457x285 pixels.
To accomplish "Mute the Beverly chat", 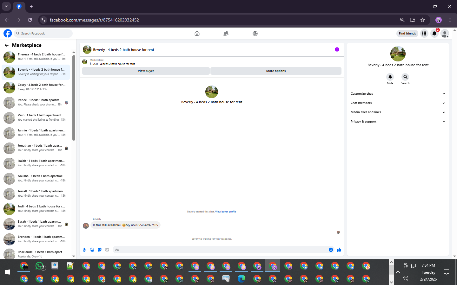I will 390,77.
